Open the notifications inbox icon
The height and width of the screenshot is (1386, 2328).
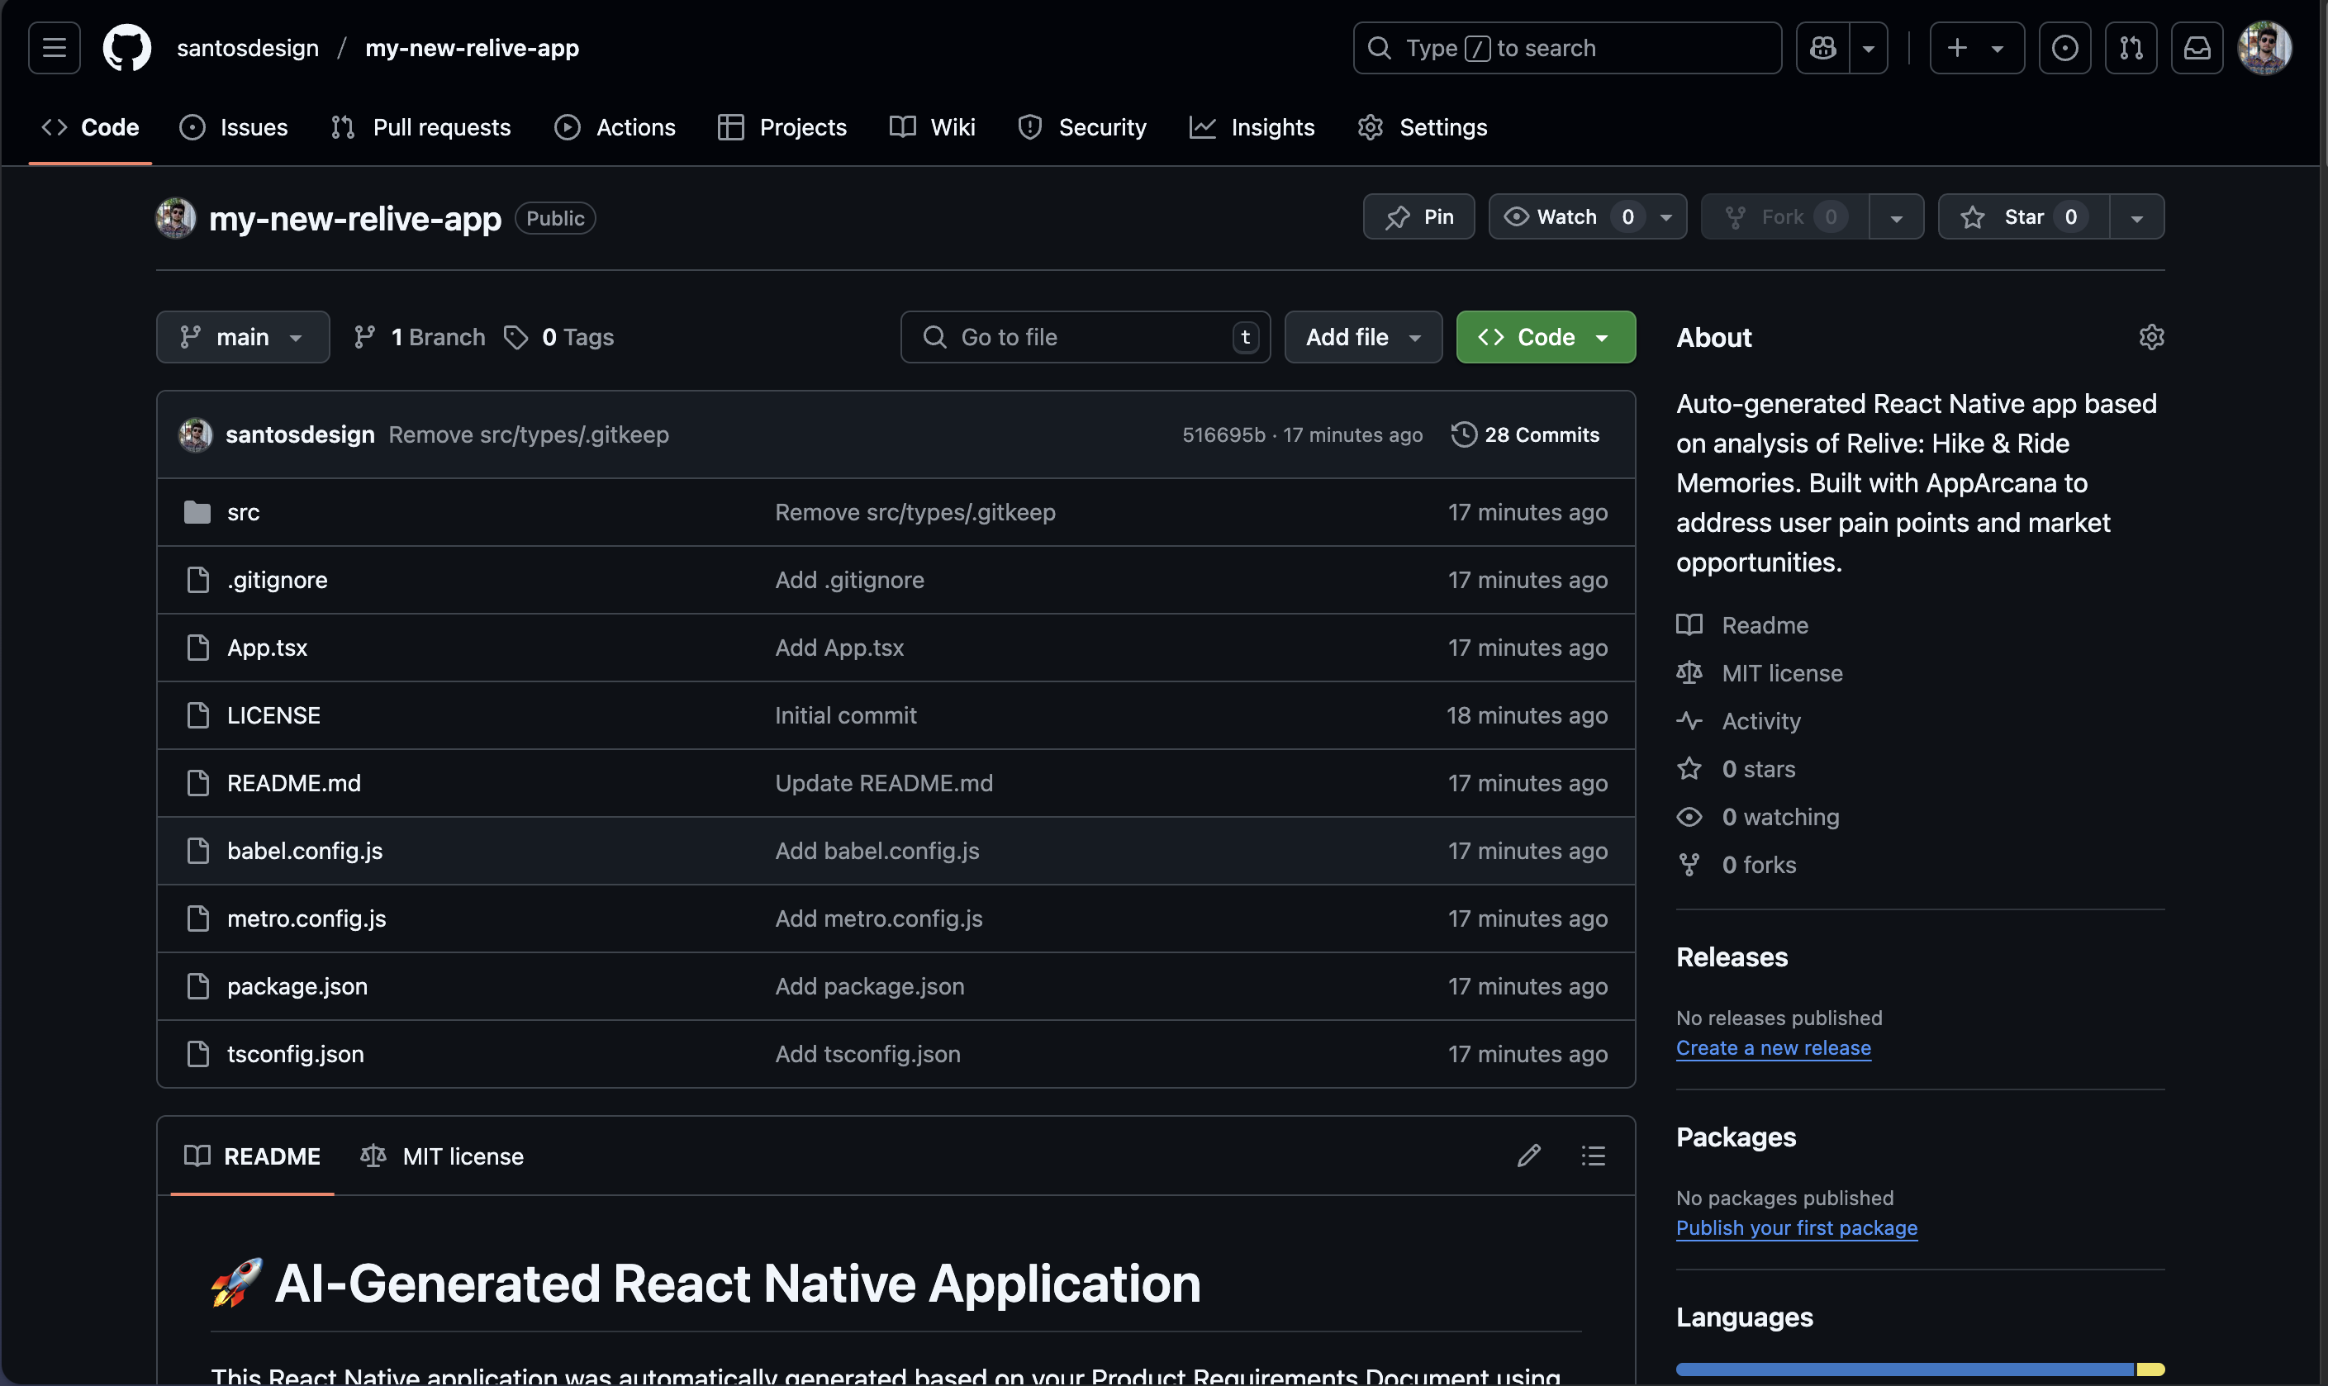click(2197, 48)
